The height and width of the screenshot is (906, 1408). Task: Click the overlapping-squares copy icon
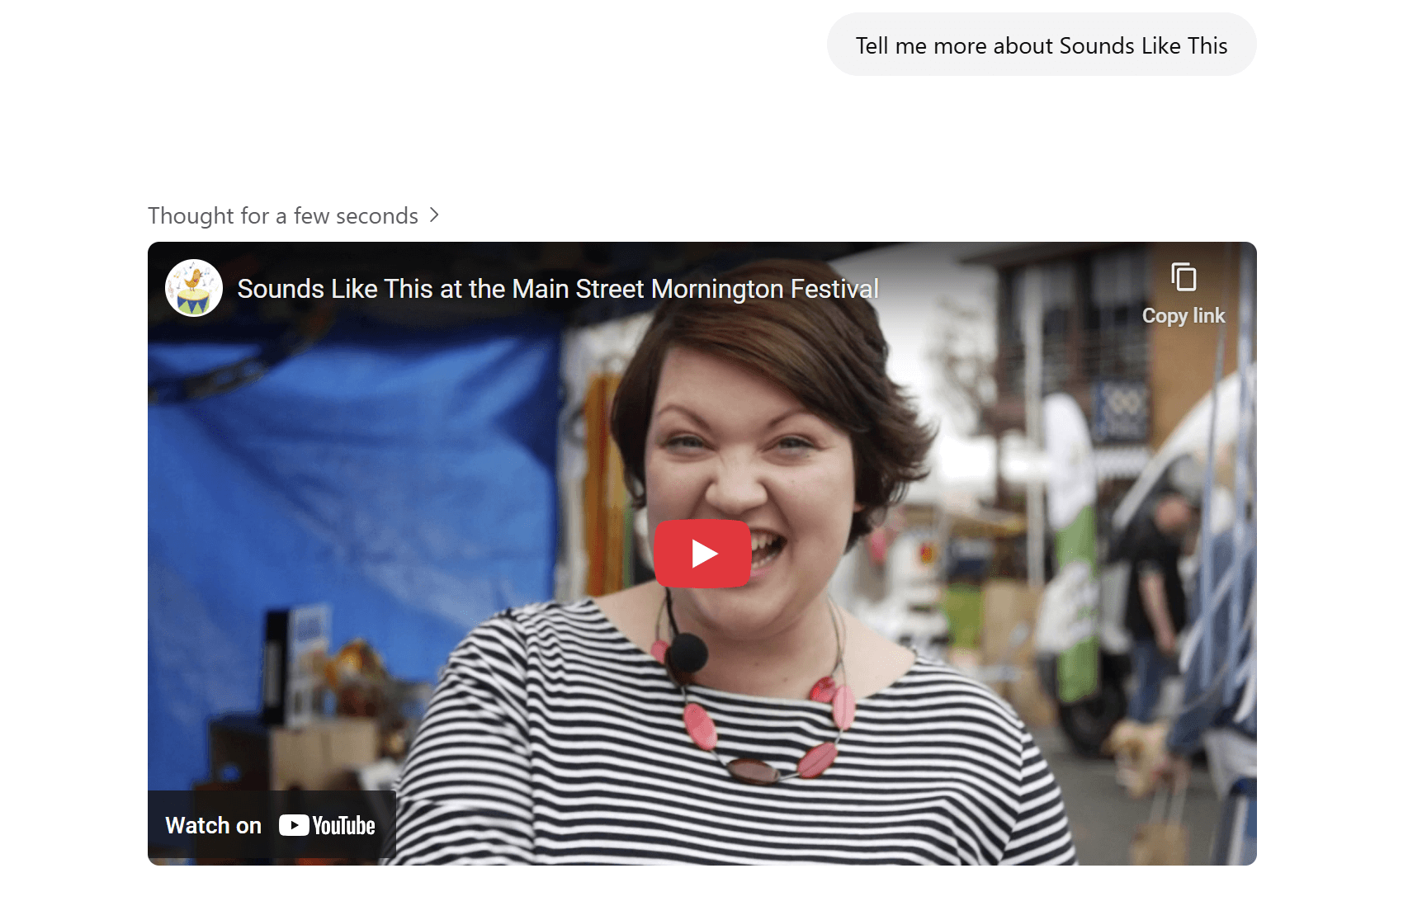(x=1184, y=277)
